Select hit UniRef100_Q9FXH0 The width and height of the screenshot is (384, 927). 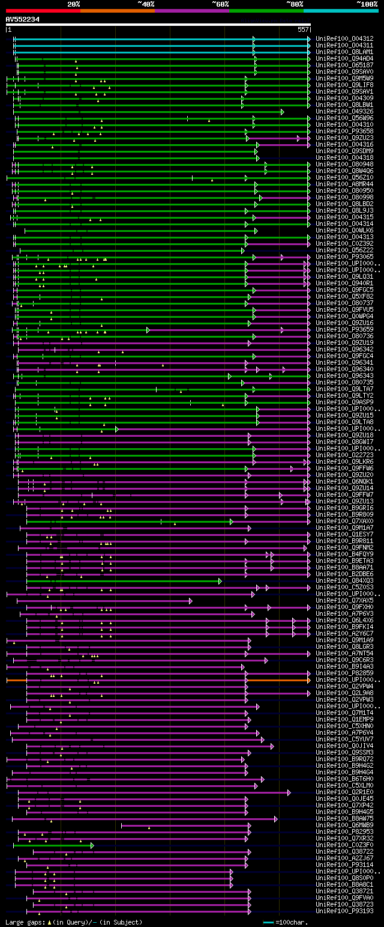pos(344,607)
